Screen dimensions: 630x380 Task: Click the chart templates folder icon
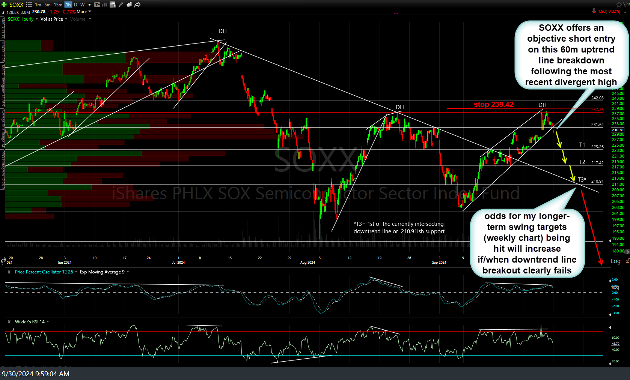[x=129, y=5]
